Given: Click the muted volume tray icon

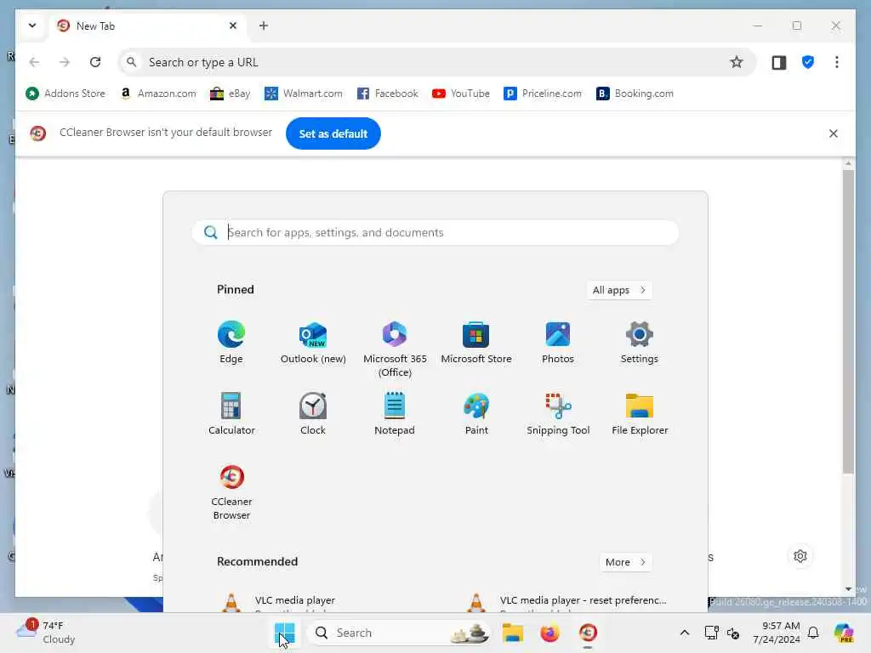Looking at the screenshot, I should [x=732, y=633].
